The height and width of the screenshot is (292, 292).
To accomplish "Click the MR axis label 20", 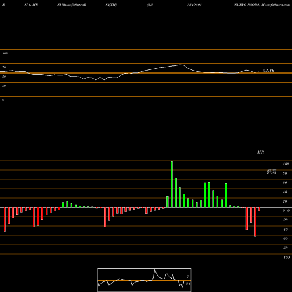I will (285, 201).
